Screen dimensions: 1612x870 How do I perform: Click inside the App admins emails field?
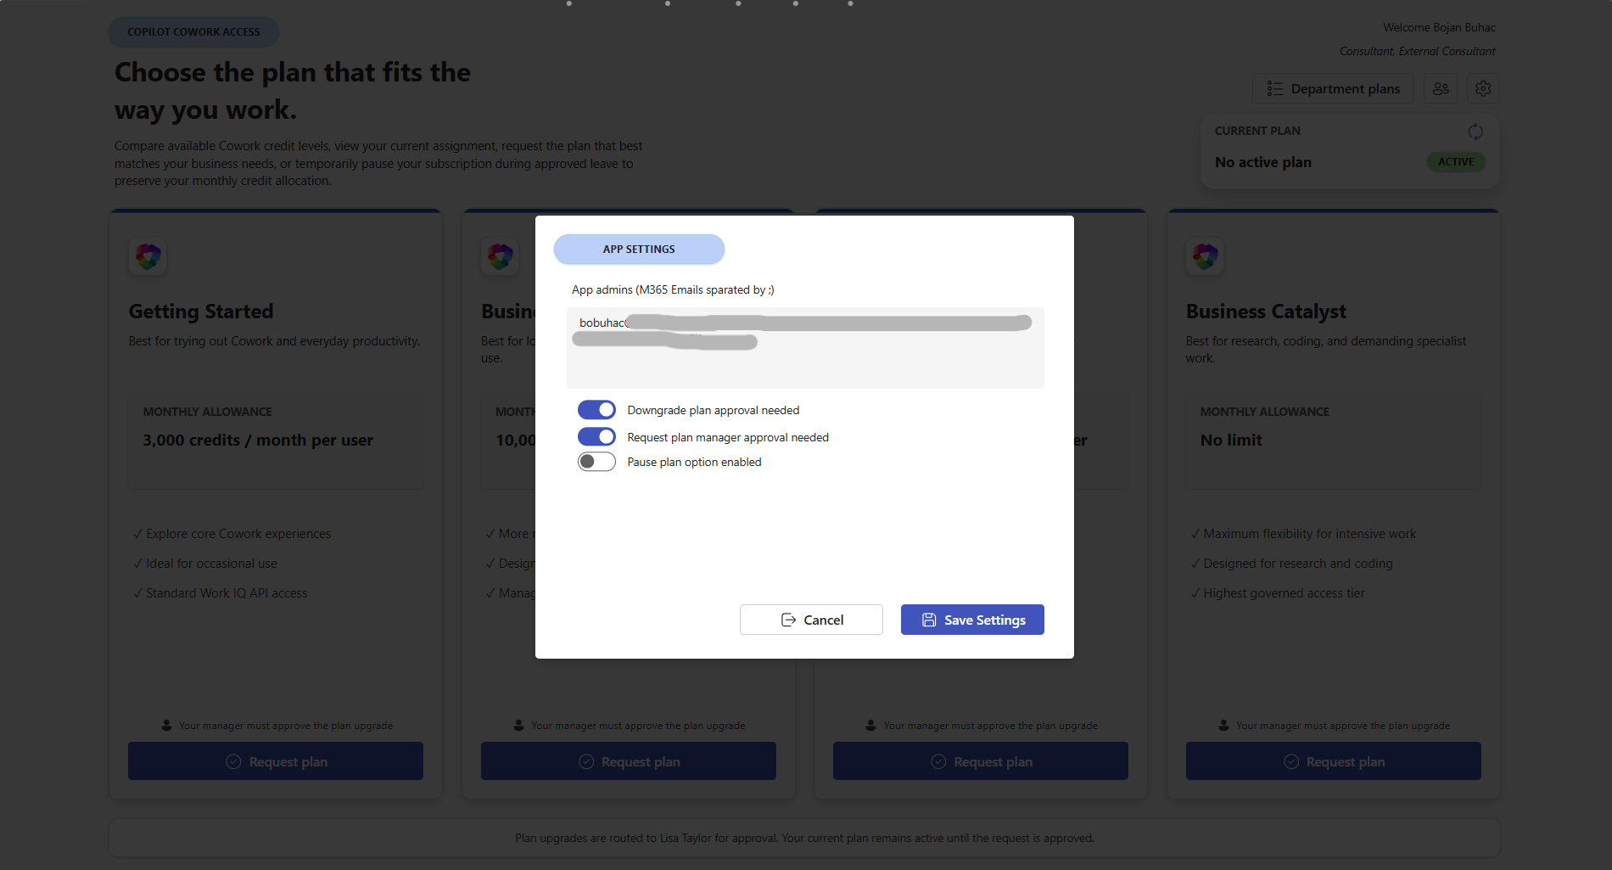pyautogui.click(x=805, y=348)
